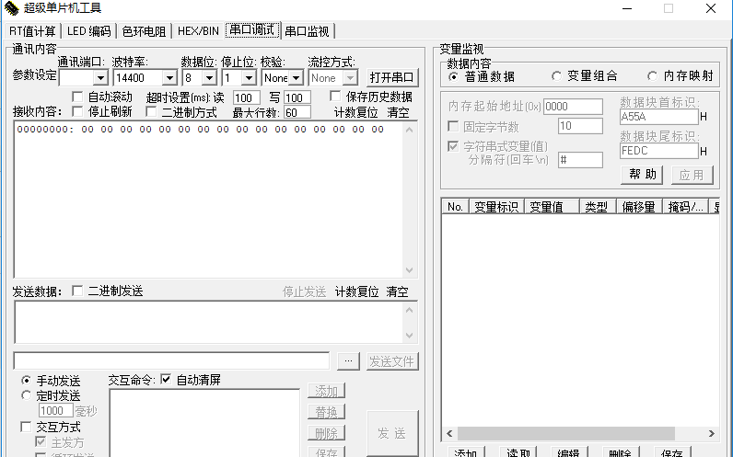The image size is (733, 457).
Task: Click right arrow of variable table scrollbar
Action: click(x=712, y=433)
